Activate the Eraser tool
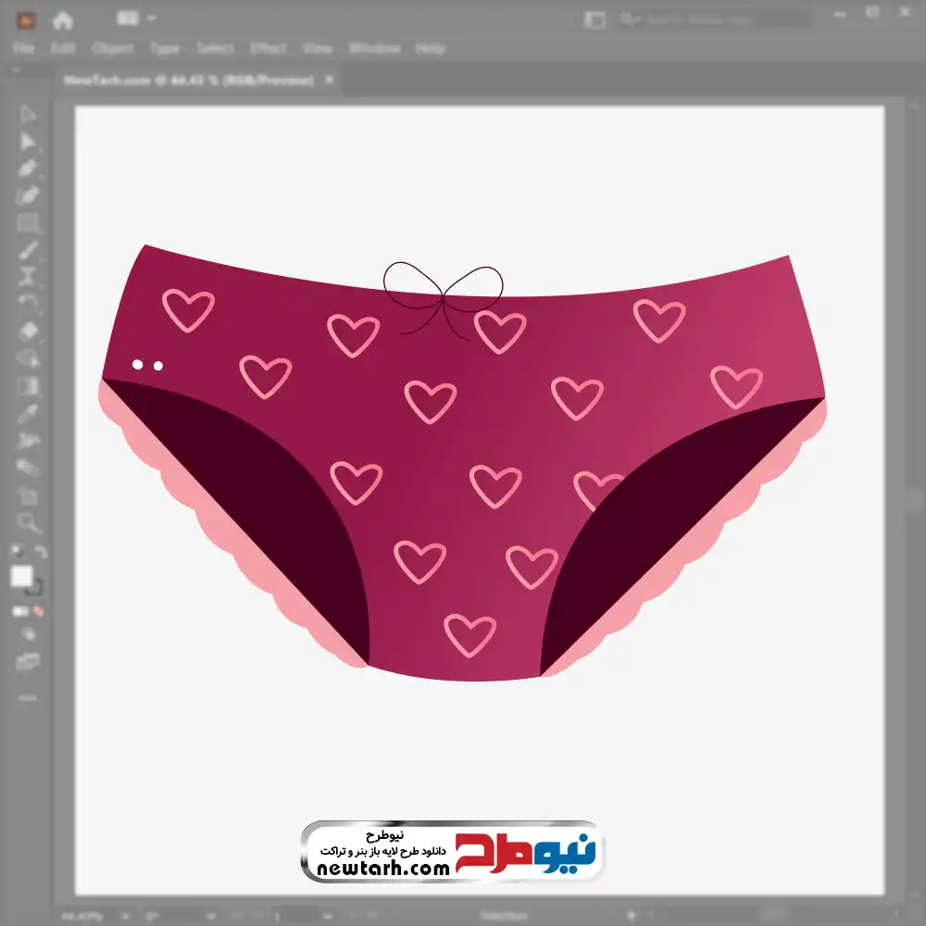This screenshot has width=926, height=926. pyautogui.click(x=28, y=331)
